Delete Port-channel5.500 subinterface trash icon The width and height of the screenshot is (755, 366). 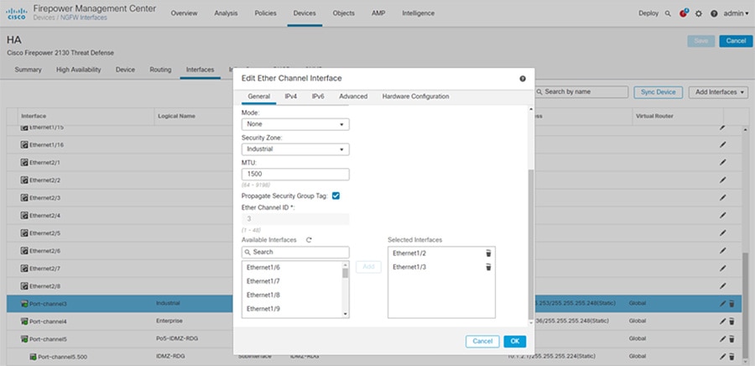pos(732,357)
